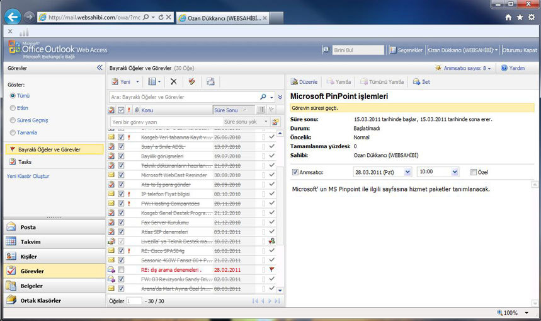Switch to Kişiler module
Image resolution: width=541 pixels, height=321 pixels.
coord(54,257)
